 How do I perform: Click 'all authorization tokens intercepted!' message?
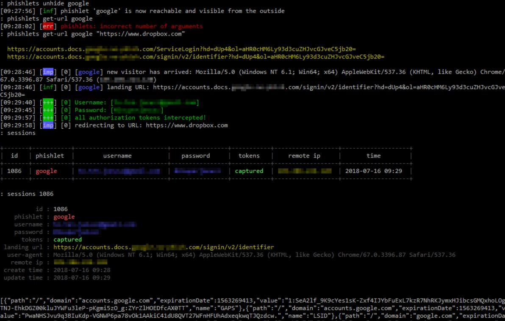[x=140, y=118]
